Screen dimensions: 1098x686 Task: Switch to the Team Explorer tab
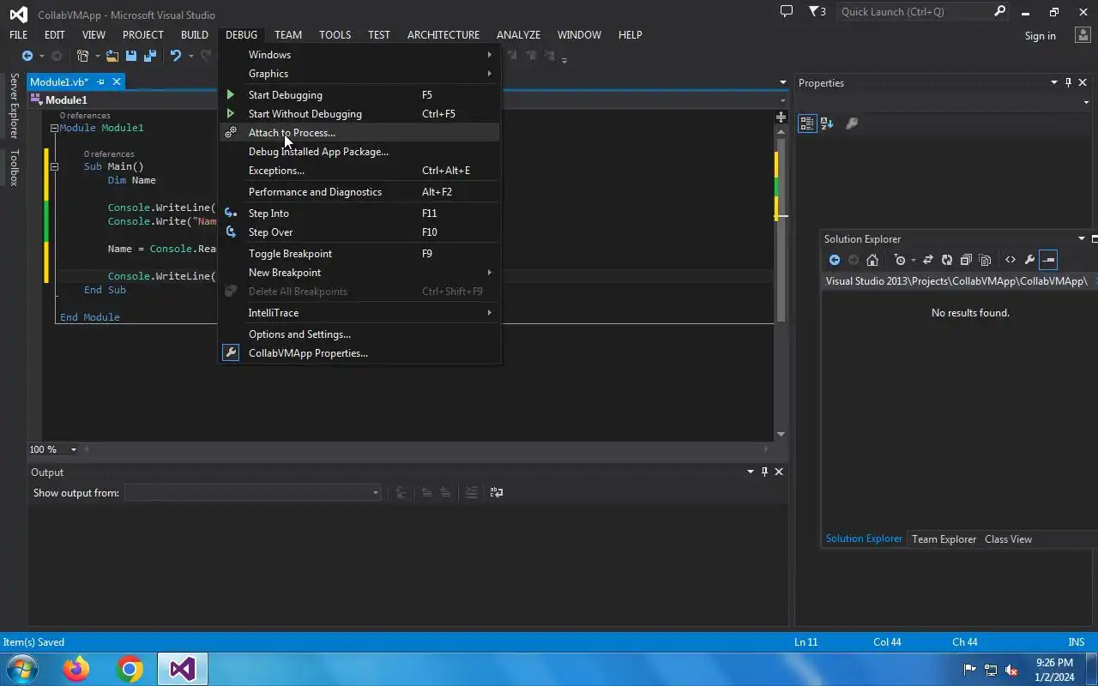click(x=944, y=539)
